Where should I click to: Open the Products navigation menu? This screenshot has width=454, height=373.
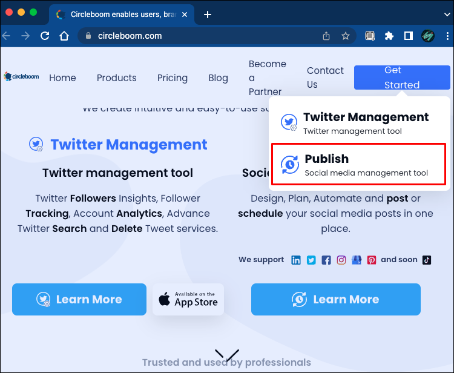(116, 78)
